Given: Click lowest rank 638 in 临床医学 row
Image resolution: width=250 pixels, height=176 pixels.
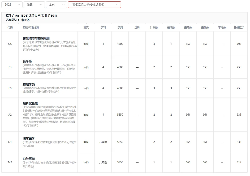Looking at the screenshot, I should [x=239, y=142].
